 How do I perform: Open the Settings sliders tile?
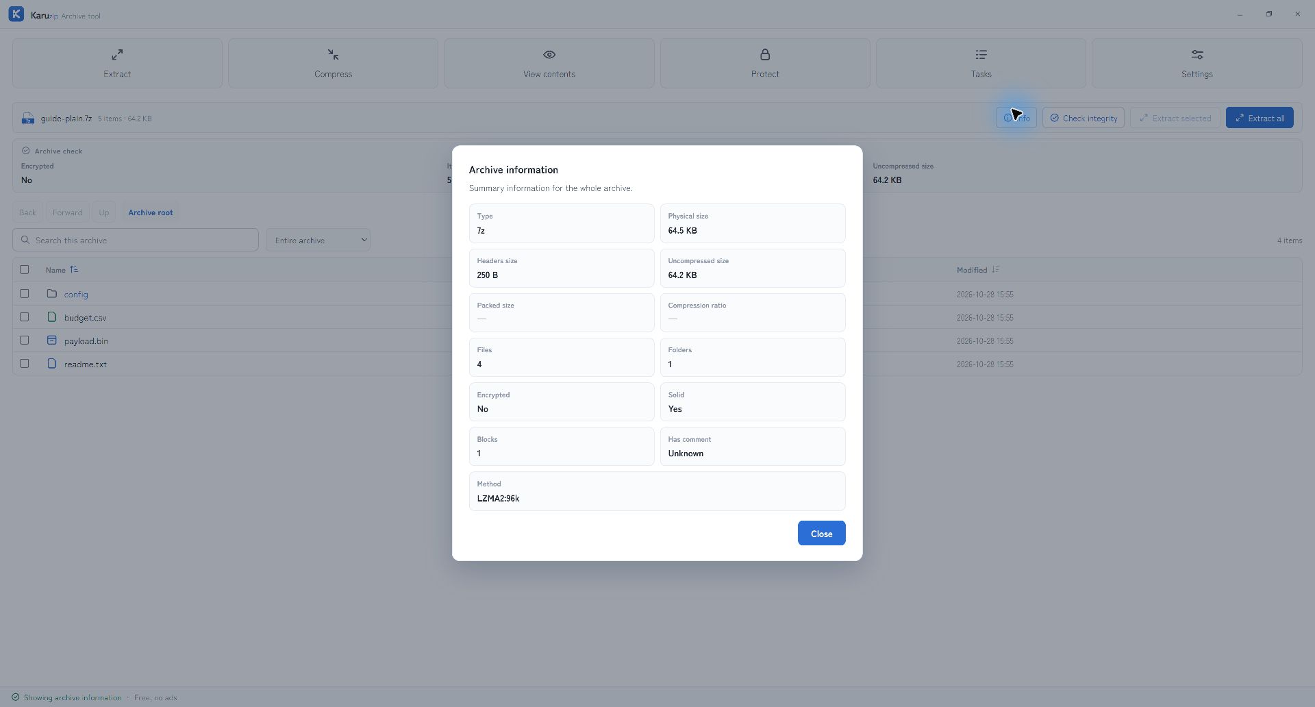(1197, 63)
